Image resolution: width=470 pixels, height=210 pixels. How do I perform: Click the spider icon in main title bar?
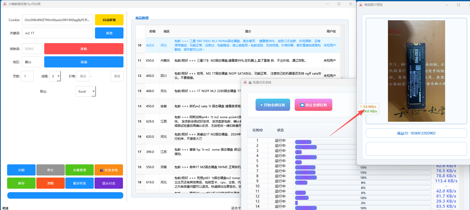[x=5, y=4]
